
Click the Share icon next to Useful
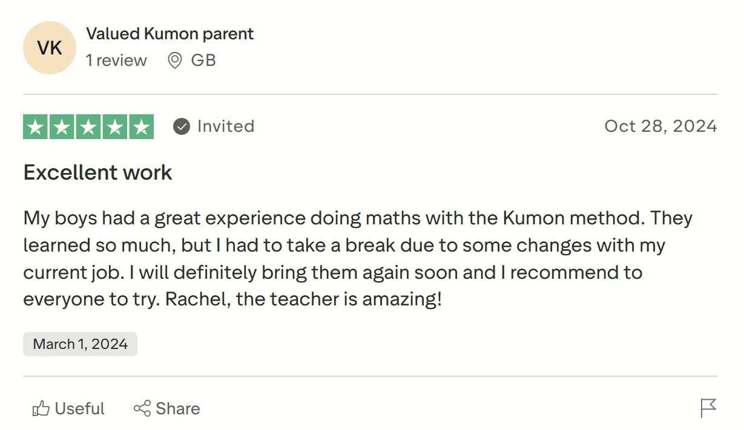point(142,408)
